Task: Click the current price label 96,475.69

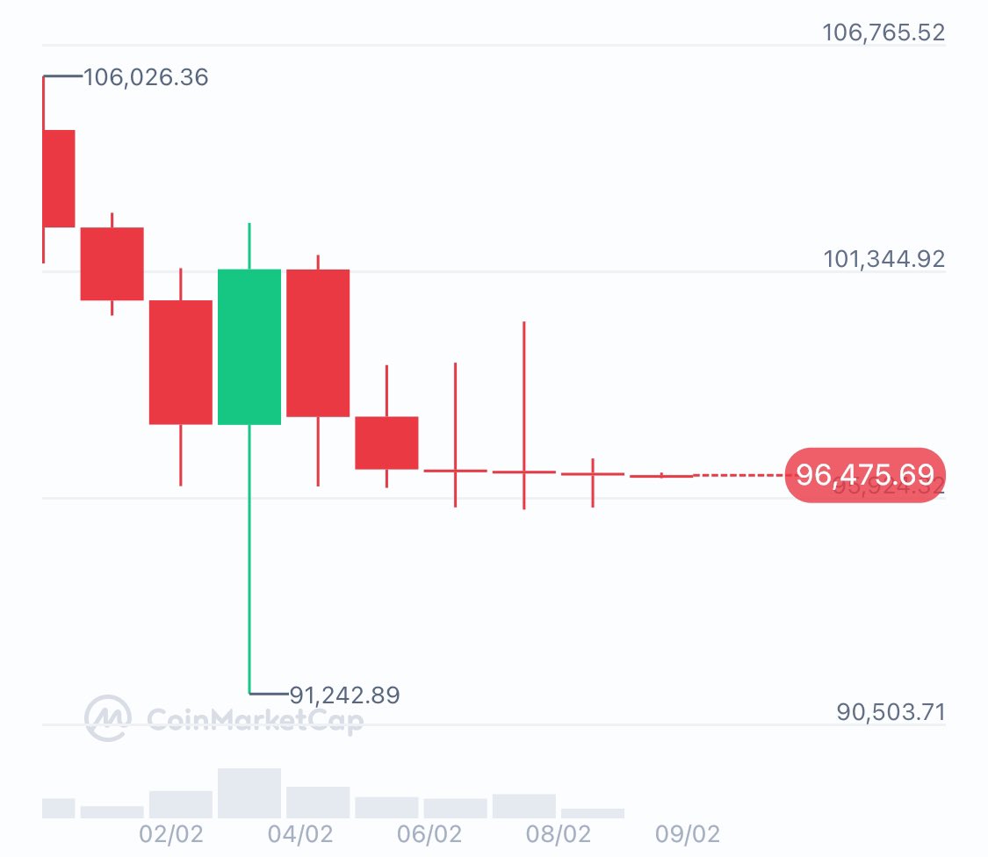Action: coord(865,475)
